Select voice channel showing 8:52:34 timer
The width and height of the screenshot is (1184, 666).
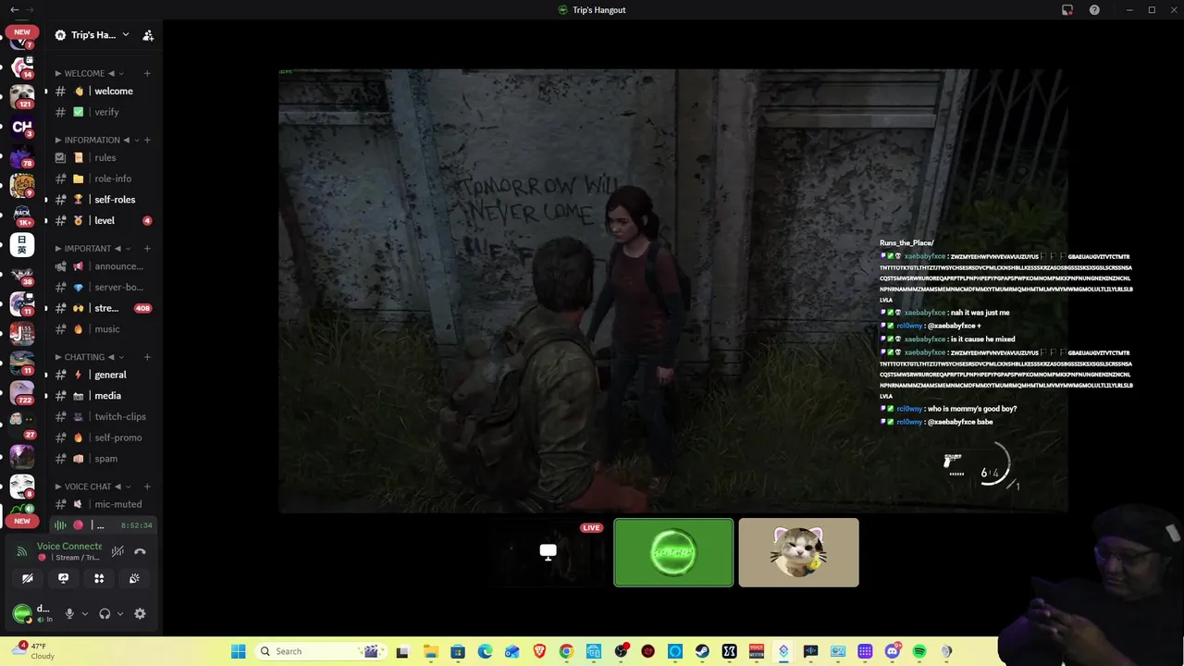104,524
